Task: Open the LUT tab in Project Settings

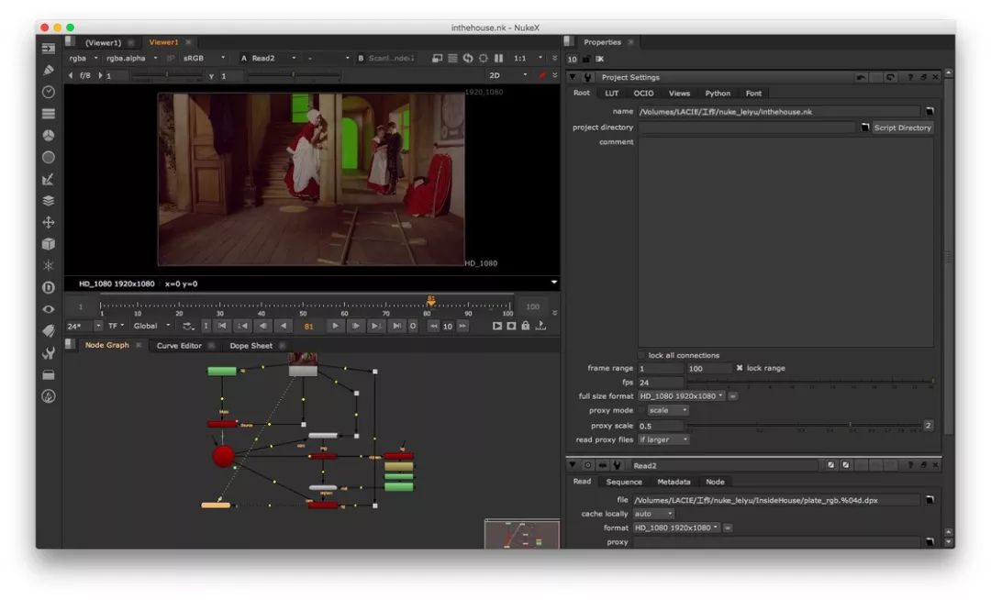Action: (x=611, y=94)
